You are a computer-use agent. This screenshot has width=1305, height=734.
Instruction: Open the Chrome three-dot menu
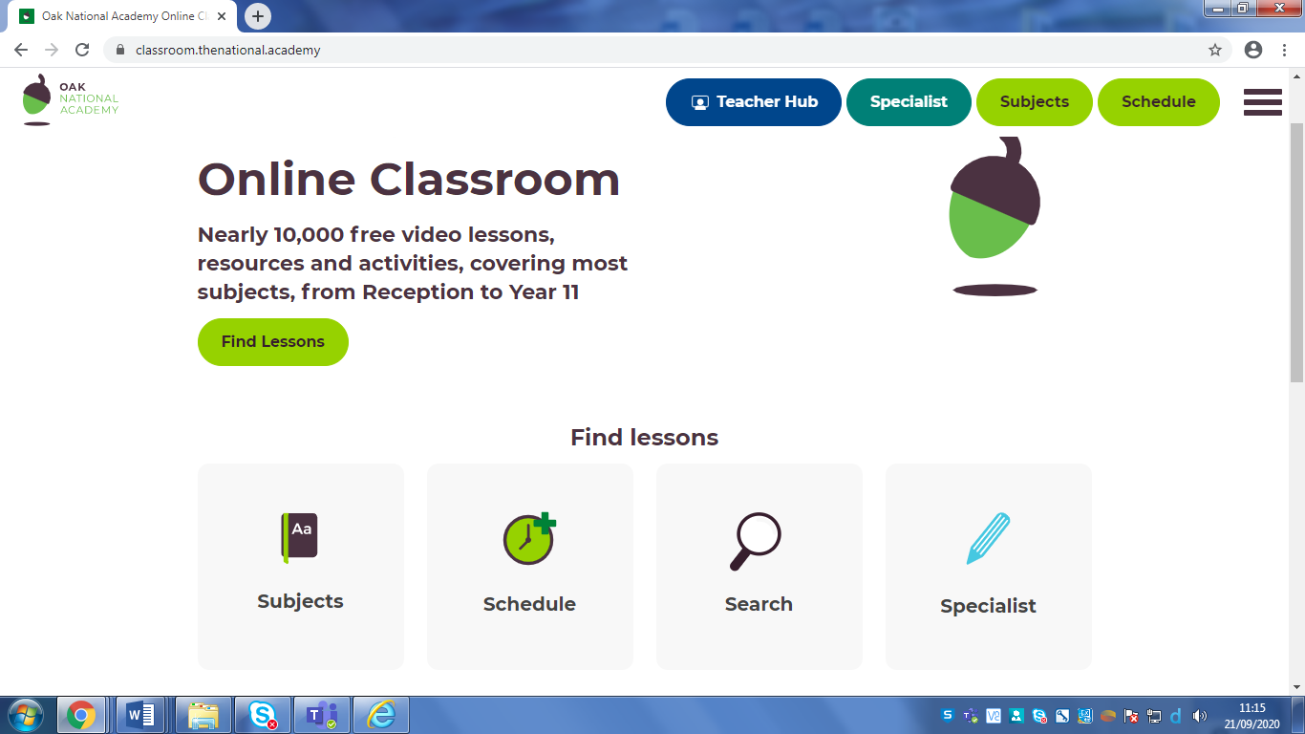(1285, 50)
